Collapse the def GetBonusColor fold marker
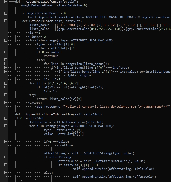The image size is (171, 182). click(6, 21)
